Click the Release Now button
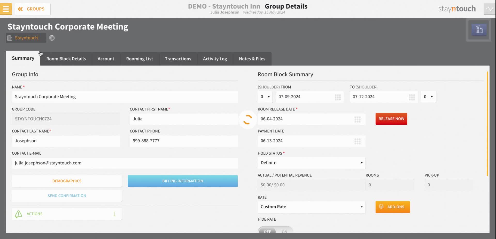 [x=391, y=119]
